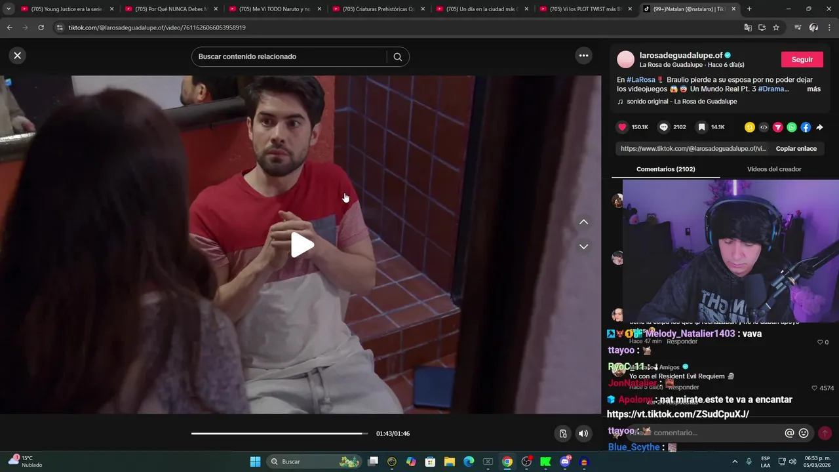Viewport: 839px width, 472px height.
Task: Switch to Un día en la ciudad tab
Action: [x=482, y=9]
